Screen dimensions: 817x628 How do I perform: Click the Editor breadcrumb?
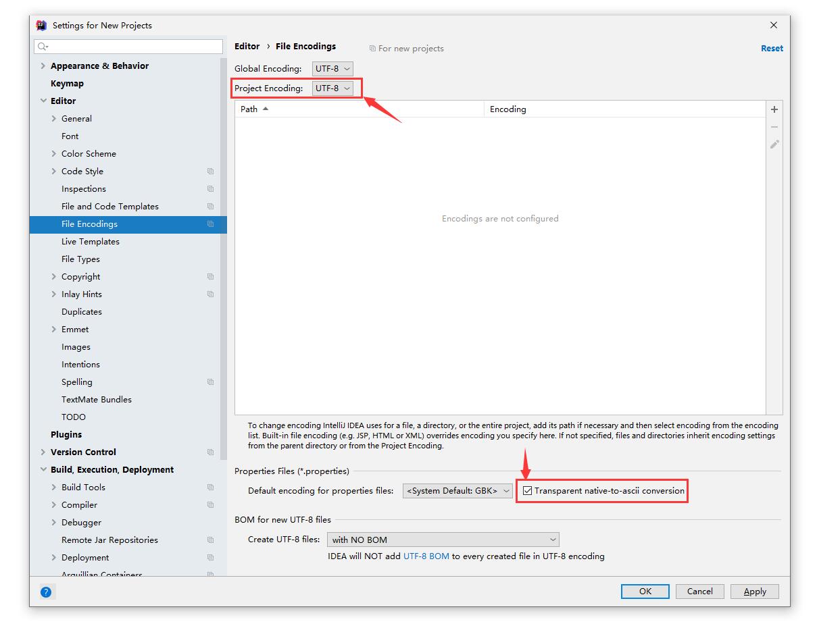coord(247,47)
